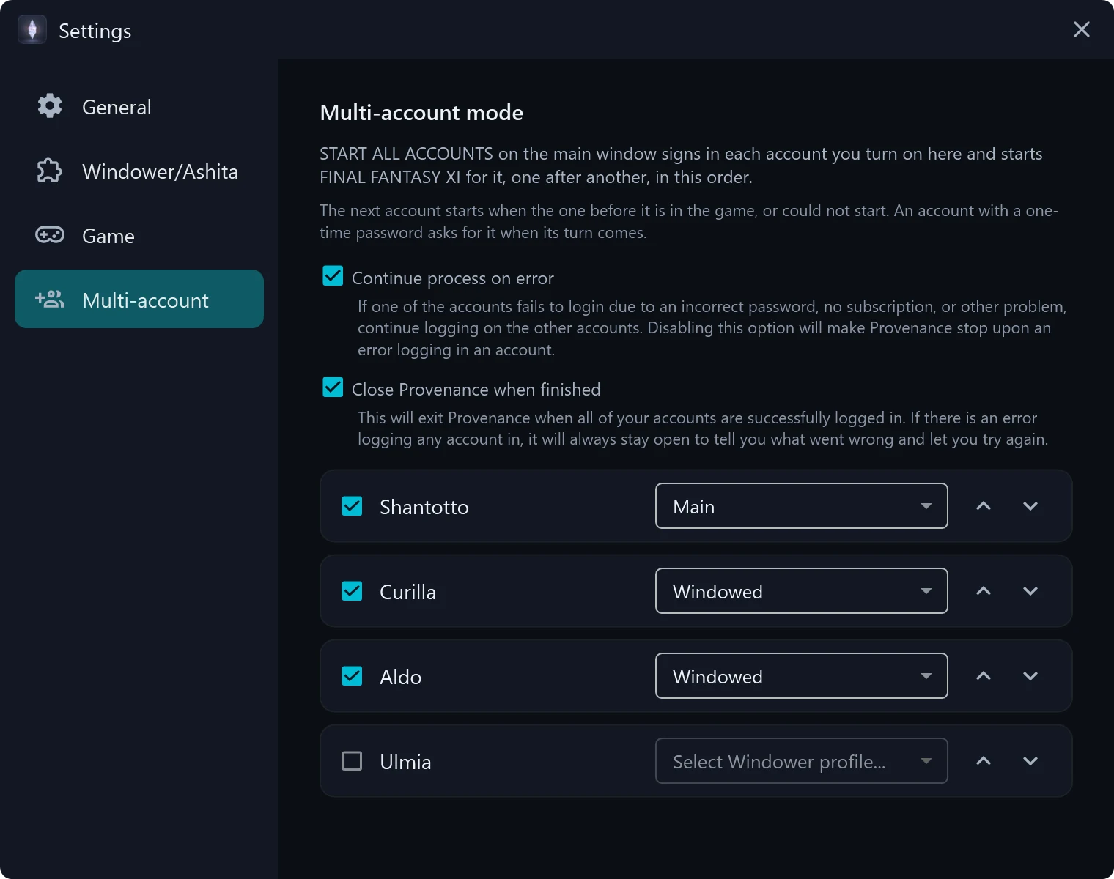Screen dimensions: 1114x879
Task: Click the Shantotto account name
Action: point(424,507)
